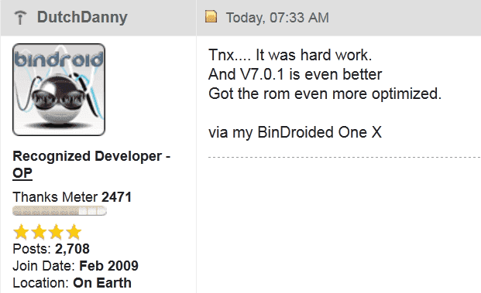481x293 pixels.
Task: Follow the underlined OP link
Action: point(22,173)
